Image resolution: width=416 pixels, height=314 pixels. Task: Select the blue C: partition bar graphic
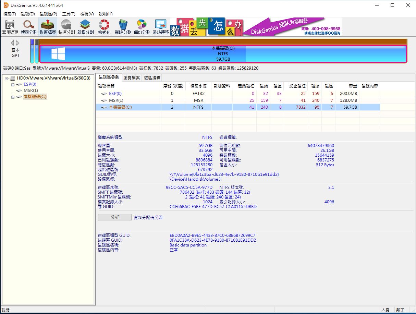tap(223, 54)
